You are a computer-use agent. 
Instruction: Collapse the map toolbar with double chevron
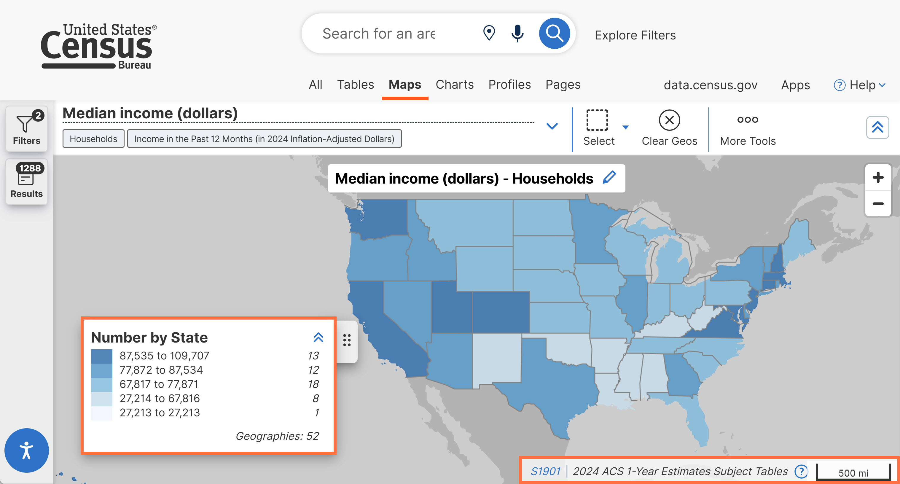tap(877, 127)
